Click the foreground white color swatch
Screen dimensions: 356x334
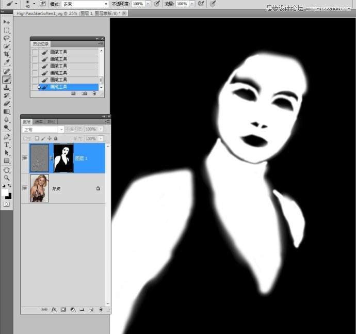(x=5, y=192)
